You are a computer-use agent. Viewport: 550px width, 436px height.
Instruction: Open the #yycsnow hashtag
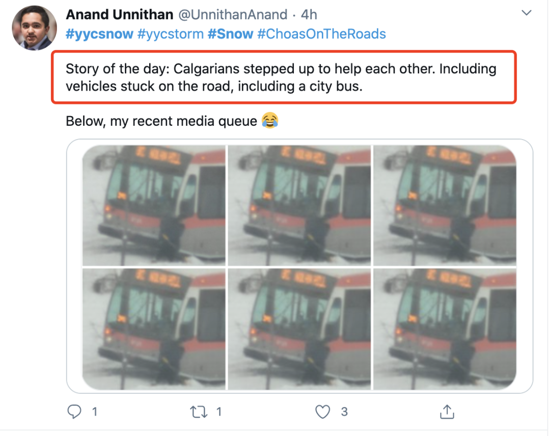click(99, 34)
